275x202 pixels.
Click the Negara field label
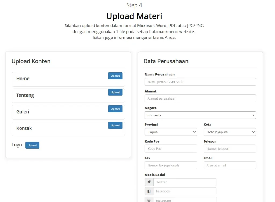click(x=150, y=108)
